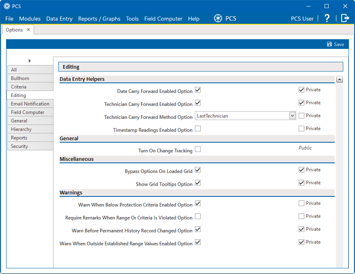
Task: Toggle Warn When Below Protection Criteria checkbox
Action: click(x=198, y=203)
